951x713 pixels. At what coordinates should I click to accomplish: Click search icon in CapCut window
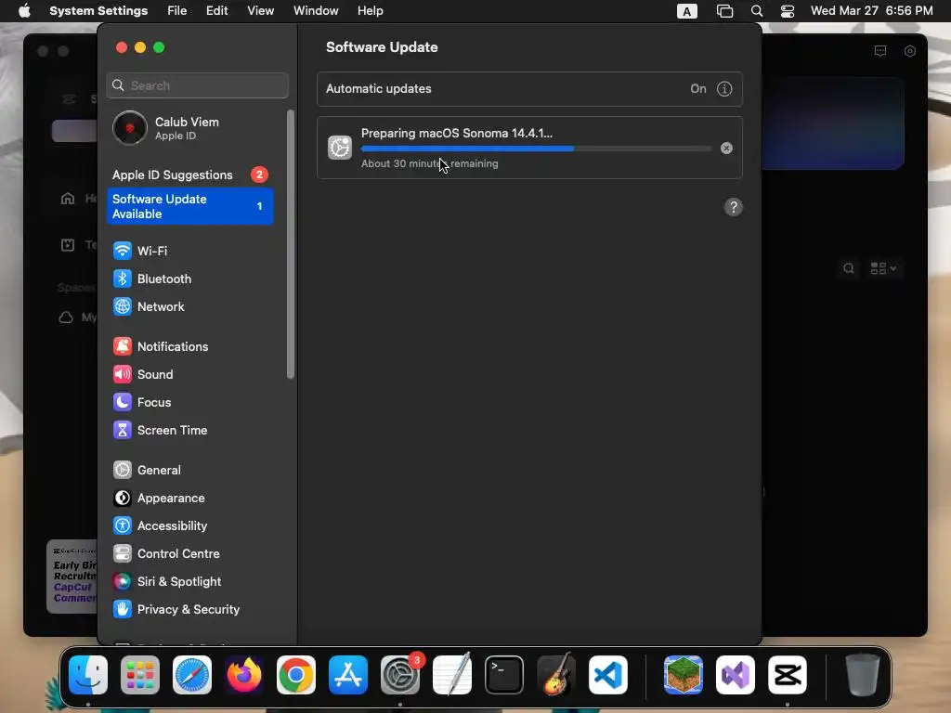click(849, 268)
